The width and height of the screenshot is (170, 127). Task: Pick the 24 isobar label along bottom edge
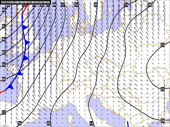pyautogui.click(x=91, y=123)
